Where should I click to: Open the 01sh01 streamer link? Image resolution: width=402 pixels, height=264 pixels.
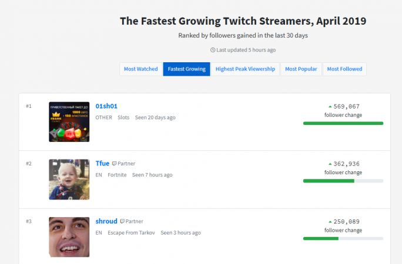coord(106,106)
